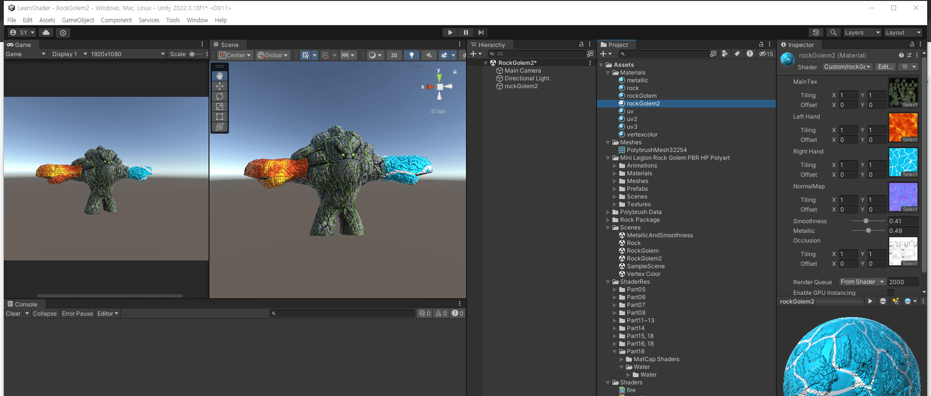Open version control settings gear icon
The image size is (931, 396).
click(x=63, y=32)
